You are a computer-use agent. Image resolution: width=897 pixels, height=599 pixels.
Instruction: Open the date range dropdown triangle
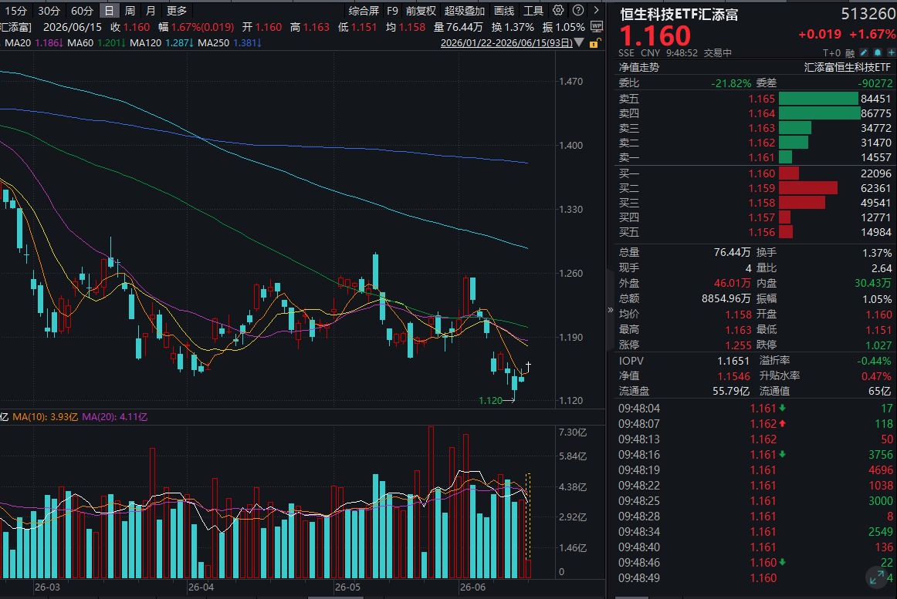580,43
